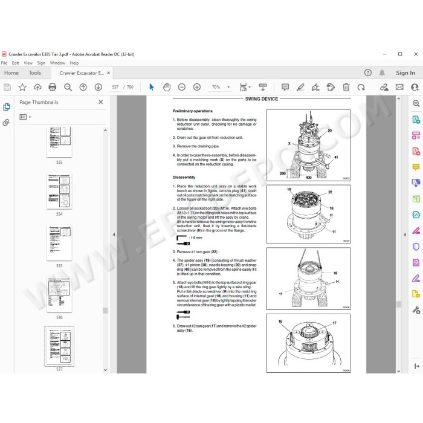Zoom in with plus icon
The image size is (423, 423).
(197, 87)
